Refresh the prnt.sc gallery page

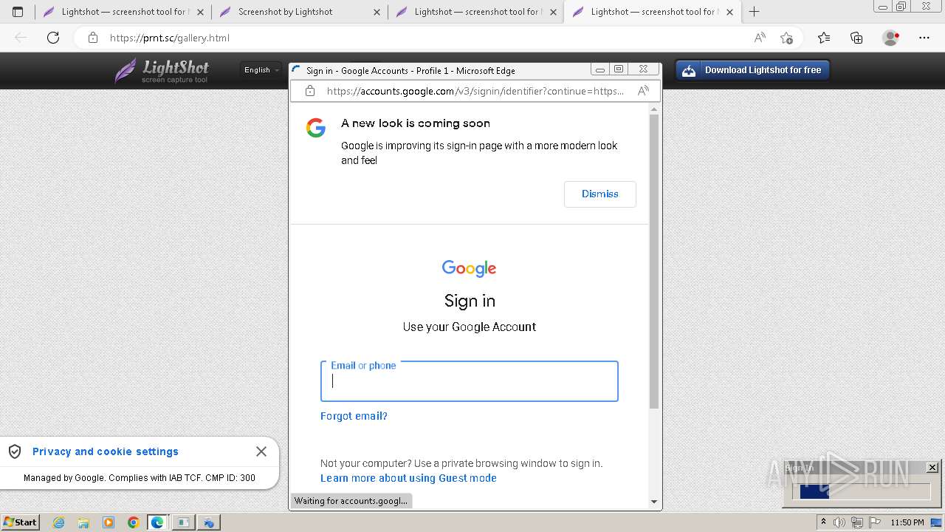(53, 38)
